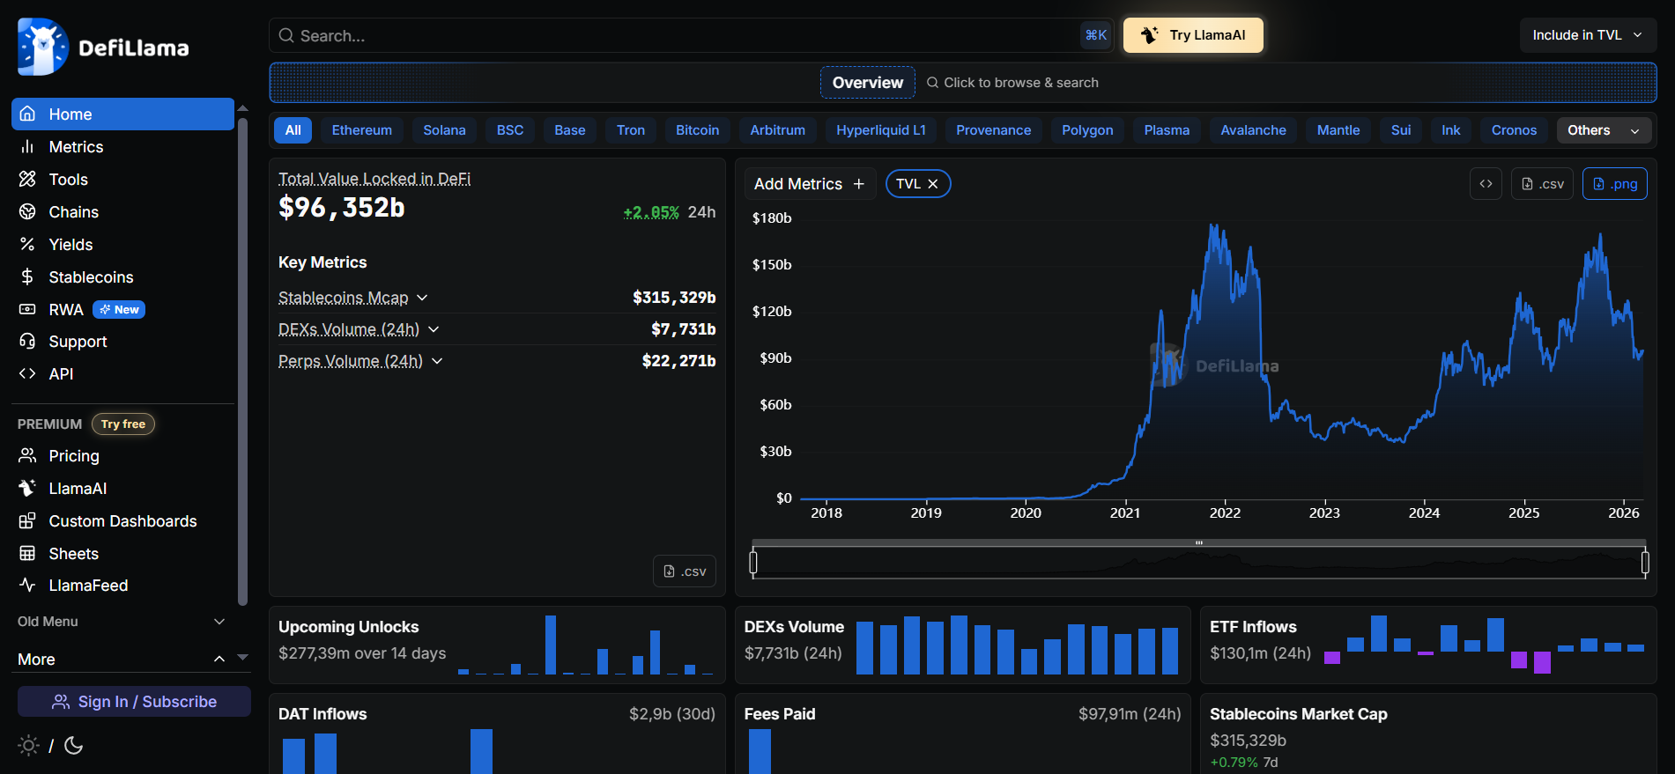Click the Sheets table icon
The image size is (1675, 774).
pyautogui.click(x=27, y=553)
